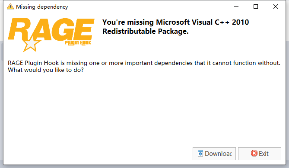The image size is (289, 168).
Task: Click the Exit button
Action: tap(260, 154)
